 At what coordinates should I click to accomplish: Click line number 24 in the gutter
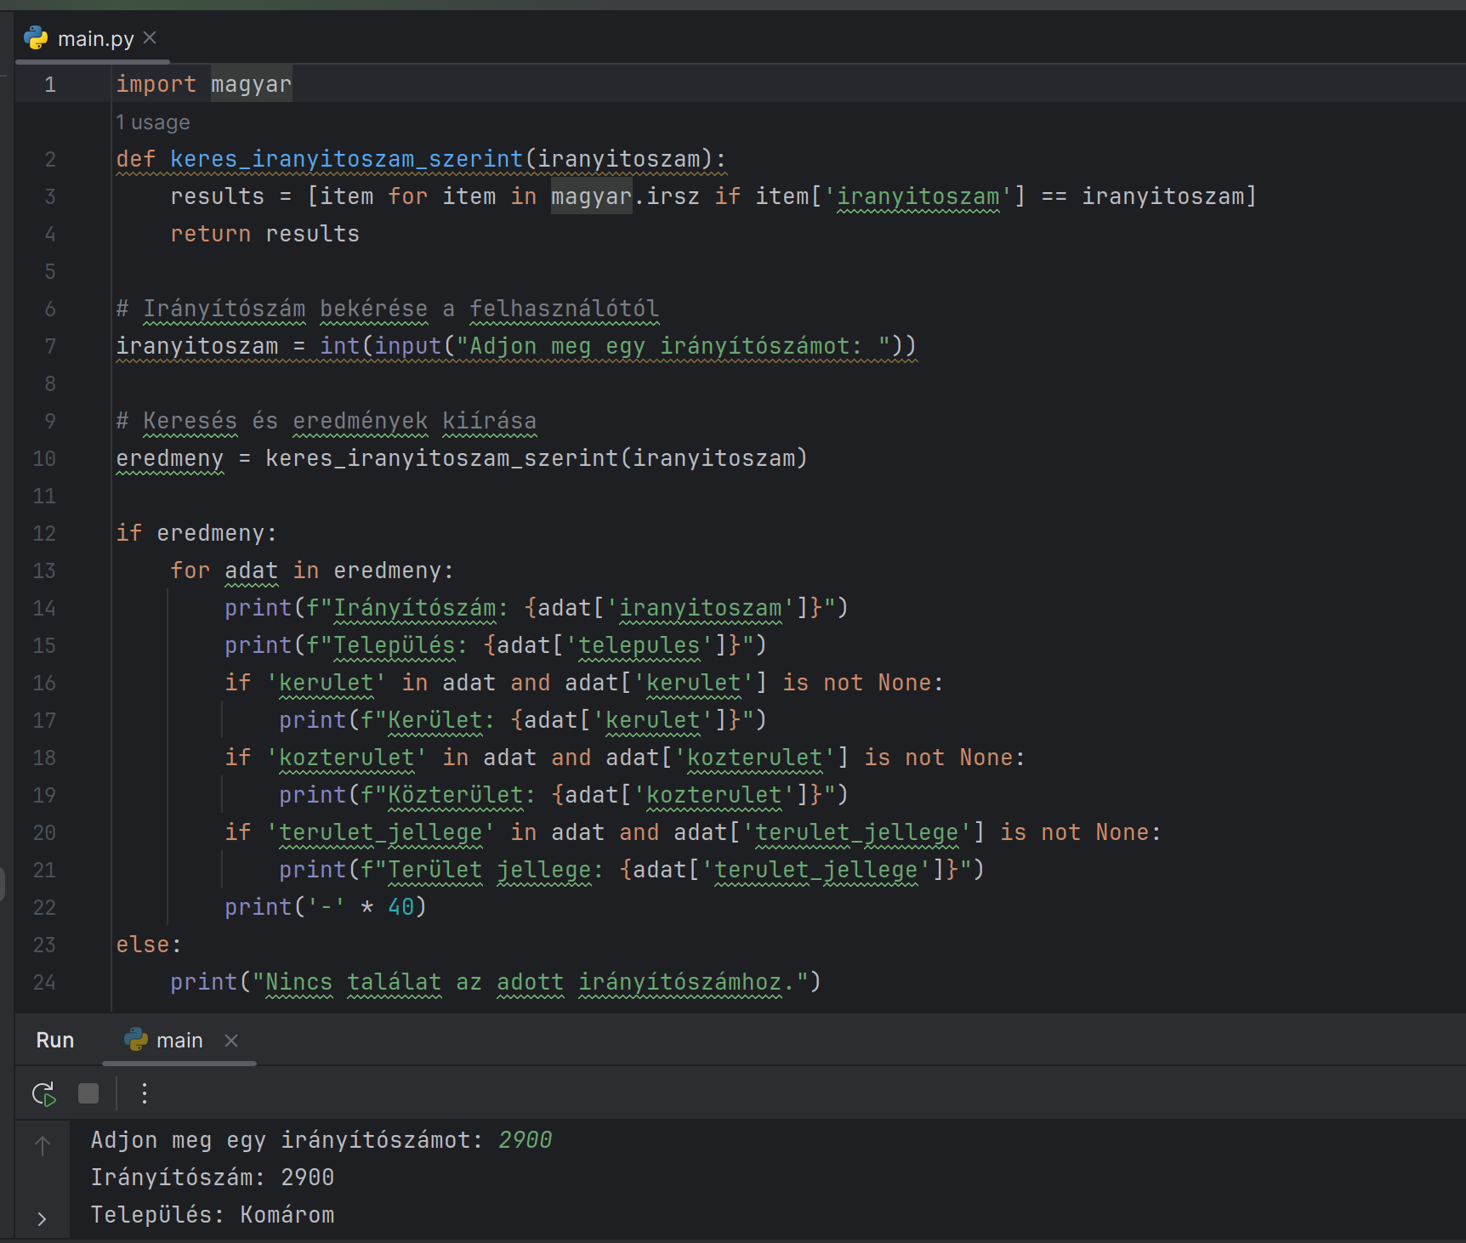pos(43,982)
